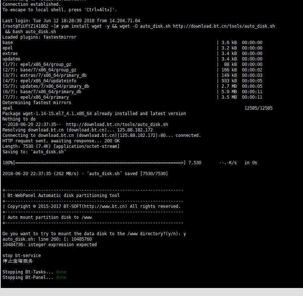Click the 'Last login: Tue Jun 12' line
The image size is (303, 296).
tap(71, 21)
